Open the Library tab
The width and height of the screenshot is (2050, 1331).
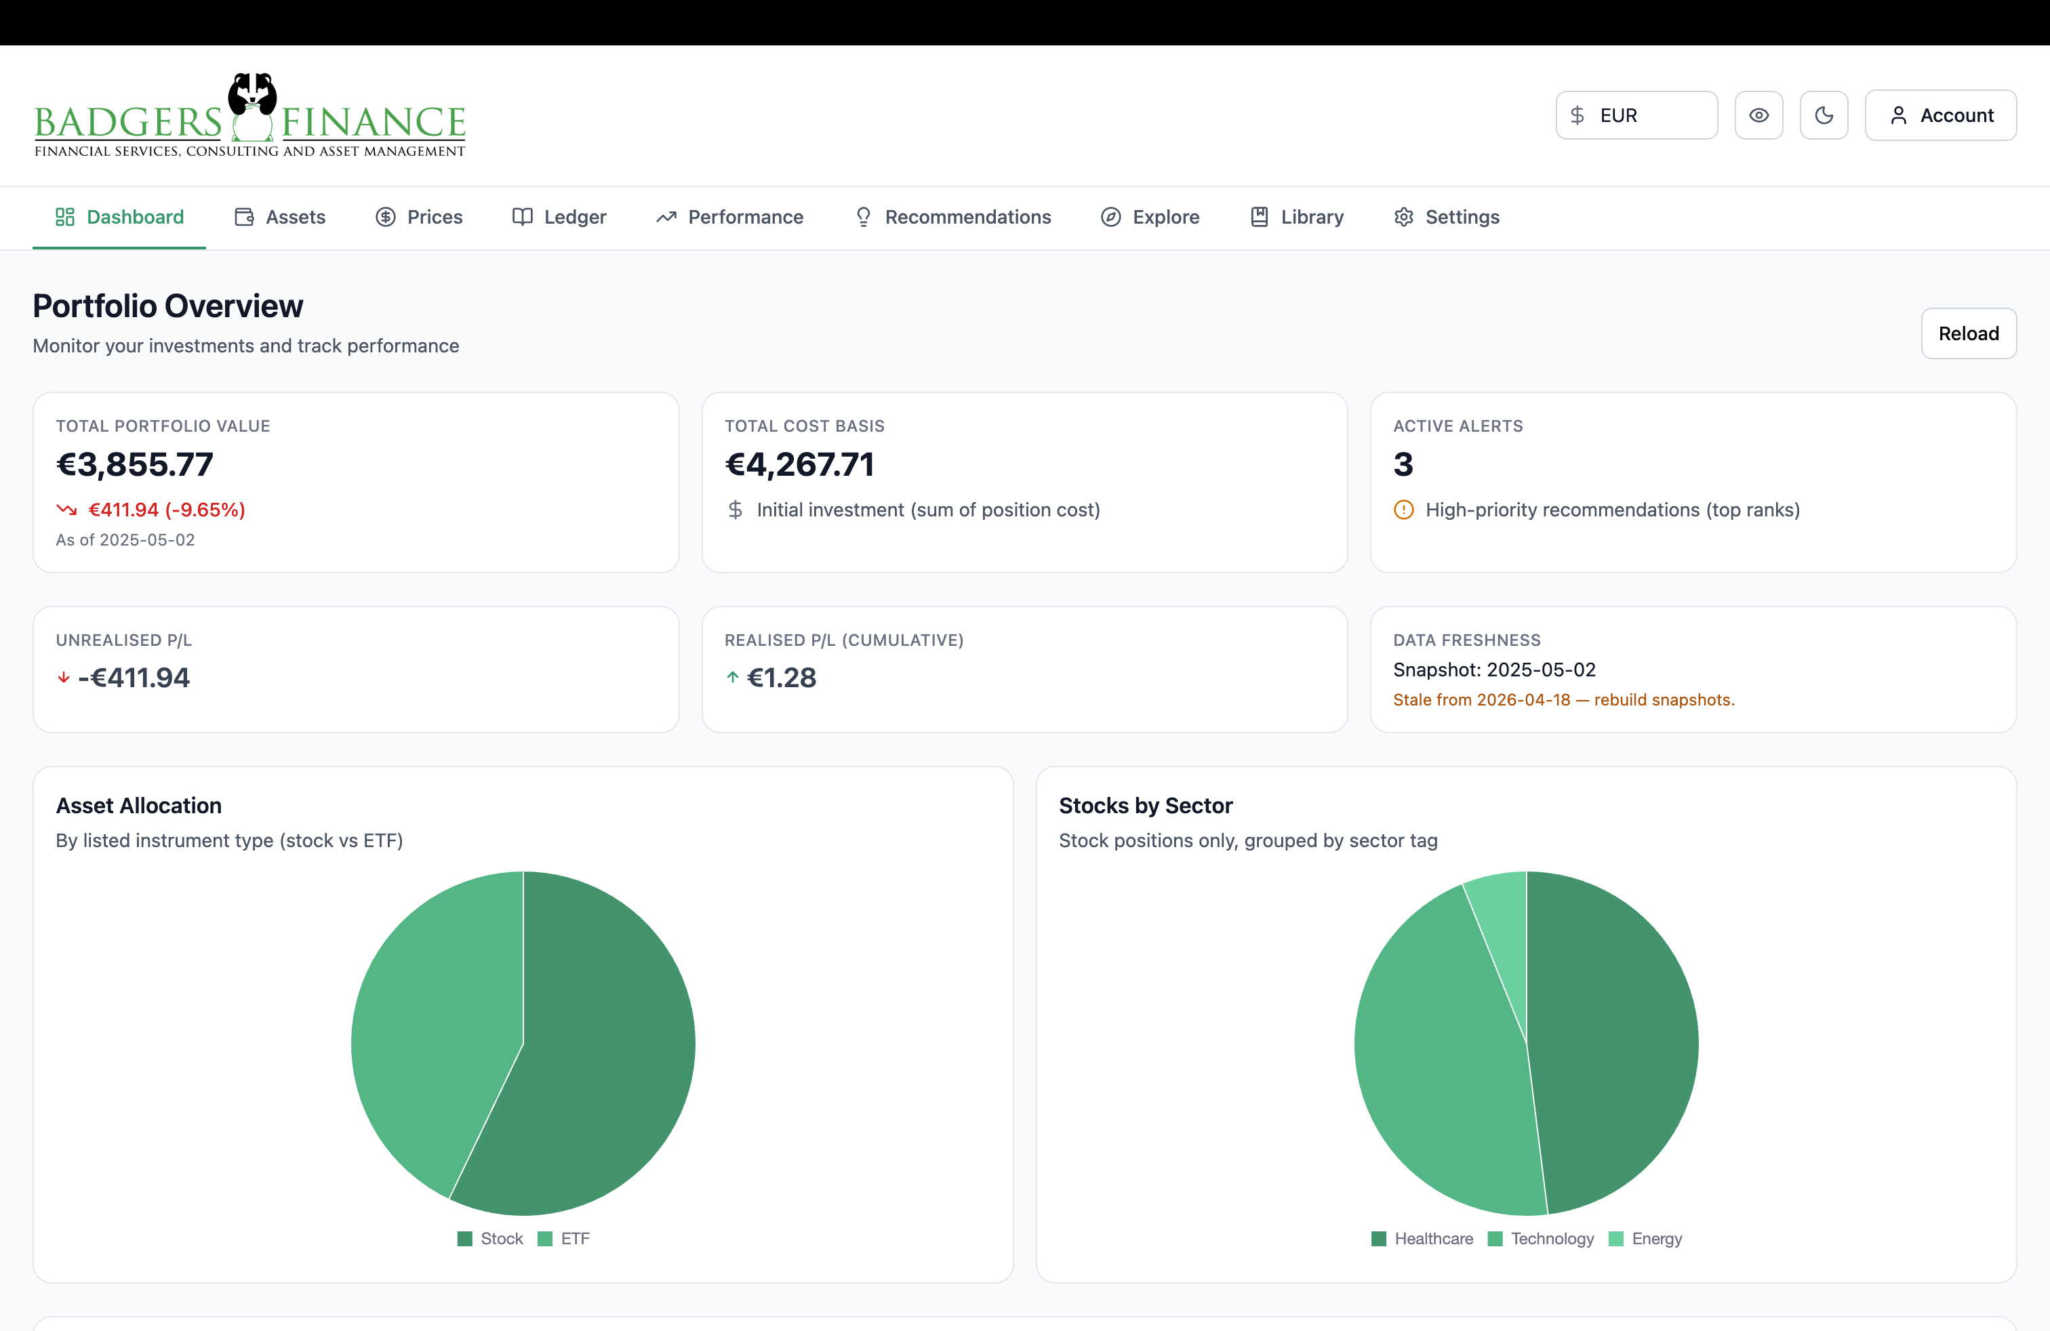tap(1298, 217)
